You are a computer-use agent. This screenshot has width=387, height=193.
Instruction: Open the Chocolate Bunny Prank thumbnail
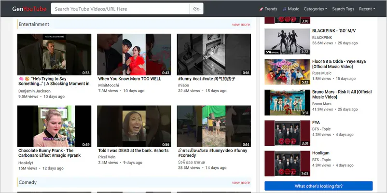tap(55, 126)
